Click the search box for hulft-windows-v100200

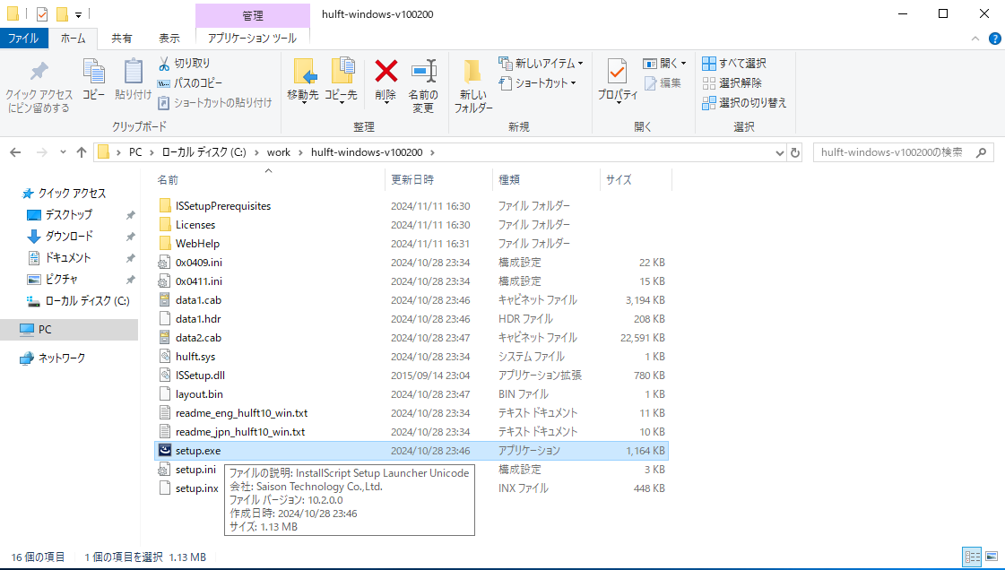(x=903, y=152)
